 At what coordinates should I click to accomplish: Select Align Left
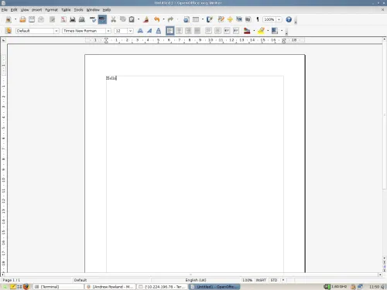pos(170,31)
